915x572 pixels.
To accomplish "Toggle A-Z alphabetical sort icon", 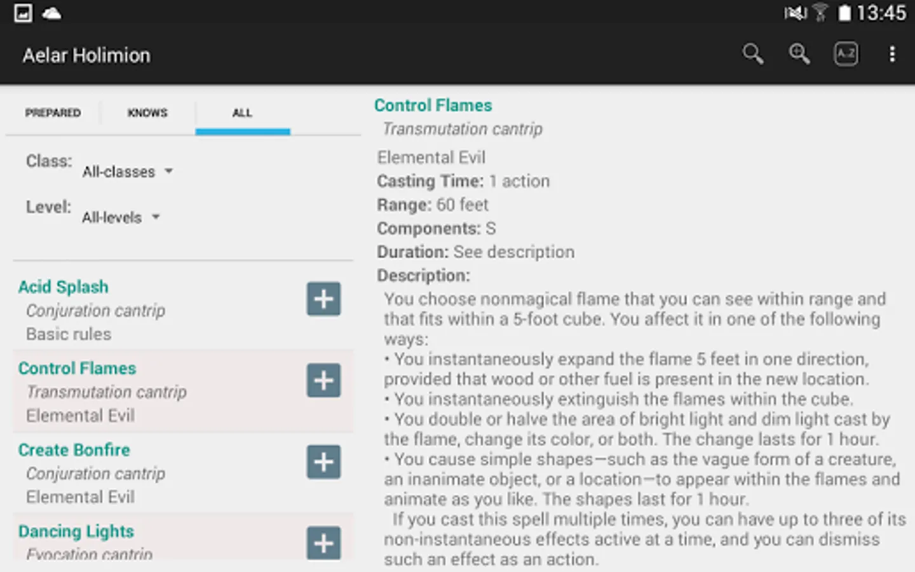I will point(846,55).
